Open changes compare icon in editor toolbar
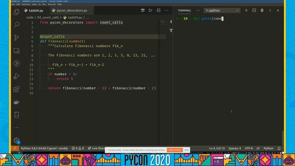295x166 pixels. coord(143,10)
